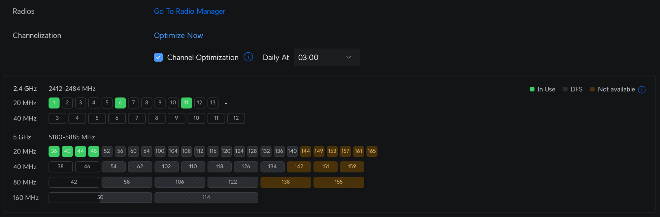The height and width of the screenshot is (217, 660).
Task: Select 80 MHz channel 42
Action: (74, 182)
